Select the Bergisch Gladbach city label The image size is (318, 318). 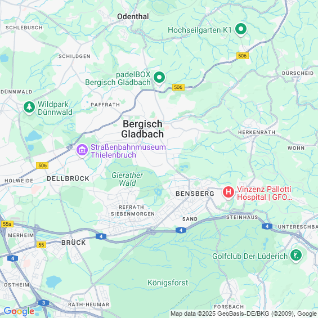tap(142, 129)
